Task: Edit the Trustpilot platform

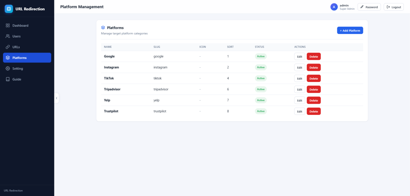Action: click(299, 111)
